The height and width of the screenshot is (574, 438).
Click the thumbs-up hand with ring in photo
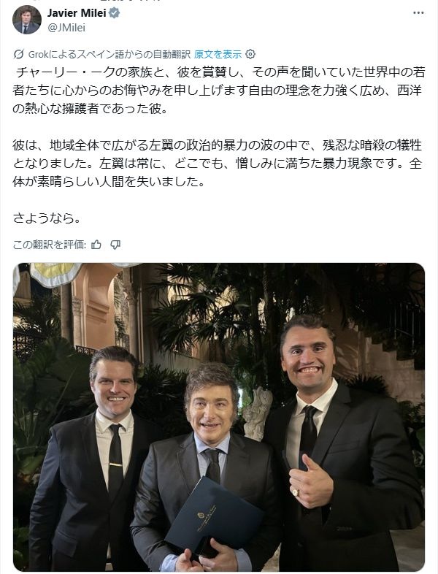pyautogui.click(x=311, y=482)
